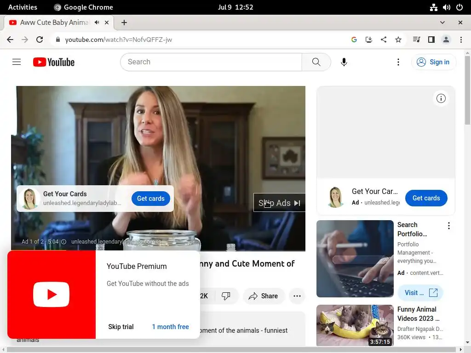471x353 pixels.
Task: Open Chrome three-dot menu
Action: pyautogui.click(x=461, y=40)
